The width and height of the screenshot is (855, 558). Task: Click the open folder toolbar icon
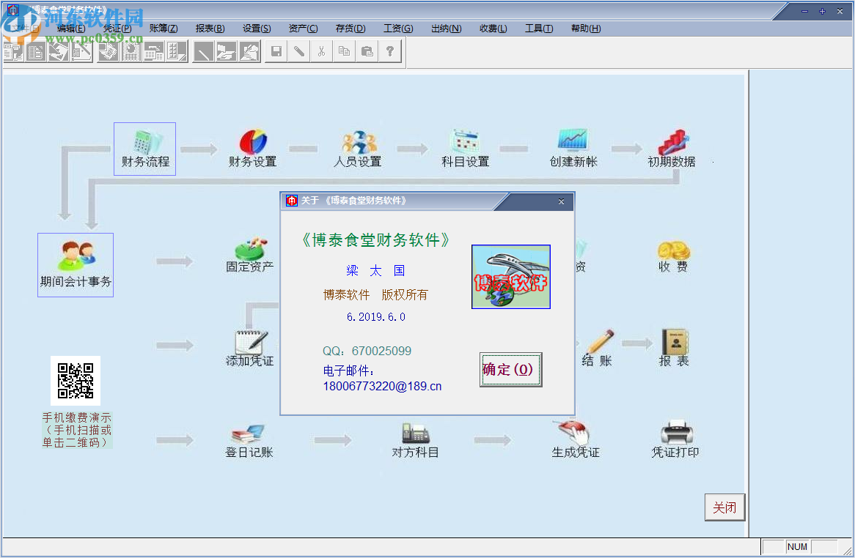pos(225,52)
